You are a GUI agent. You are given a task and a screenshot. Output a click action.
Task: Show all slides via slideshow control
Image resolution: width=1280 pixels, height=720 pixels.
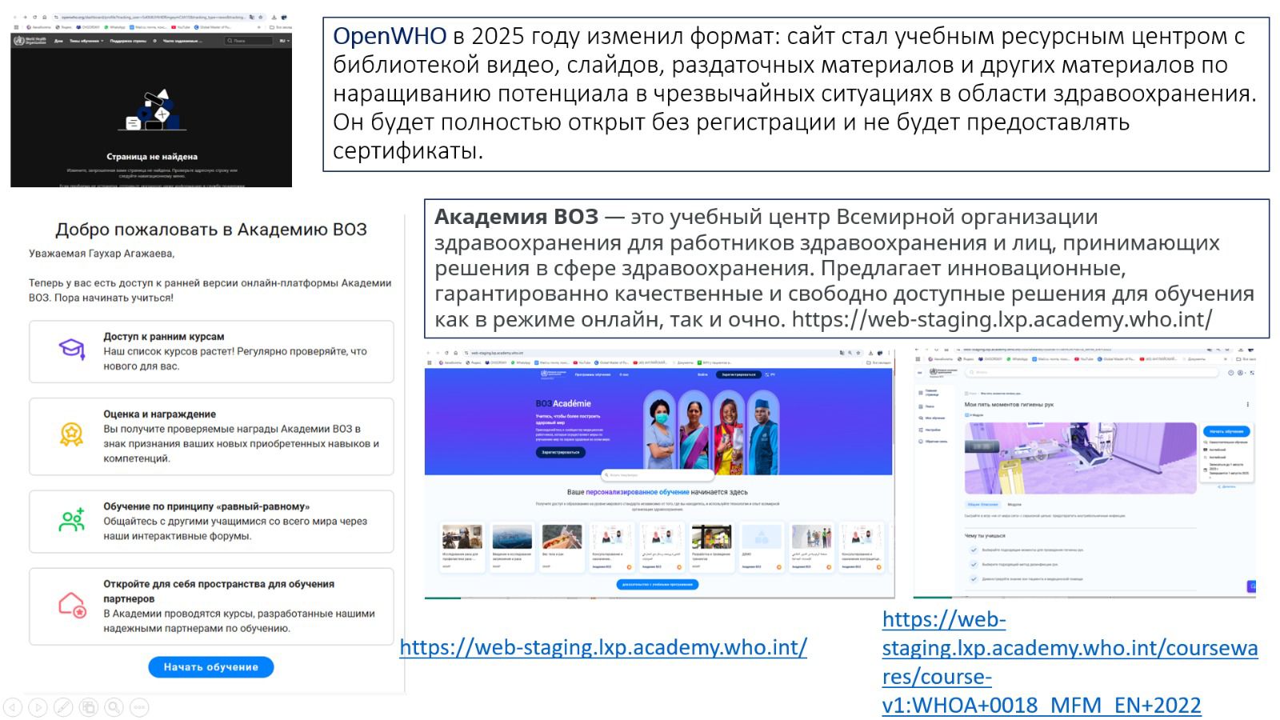[89, 707]
